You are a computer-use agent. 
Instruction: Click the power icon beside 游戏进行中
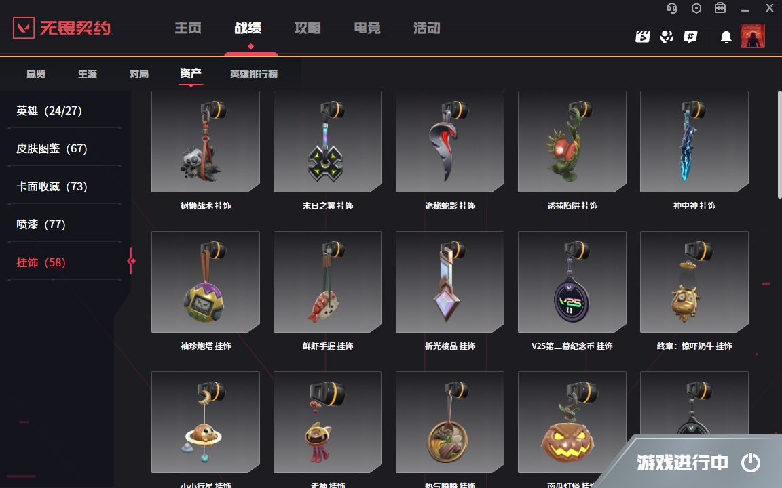[x=750, y=463]
